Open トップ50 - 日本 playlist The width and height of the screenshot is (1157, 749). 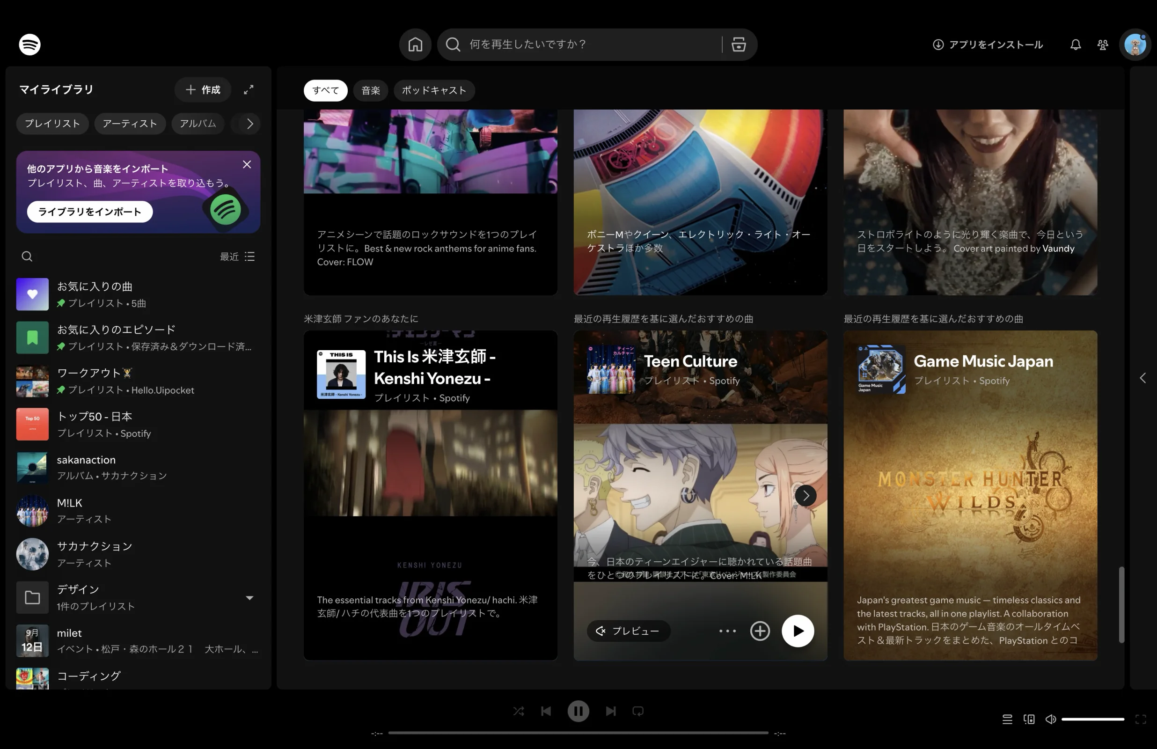(x=138, y=424)
